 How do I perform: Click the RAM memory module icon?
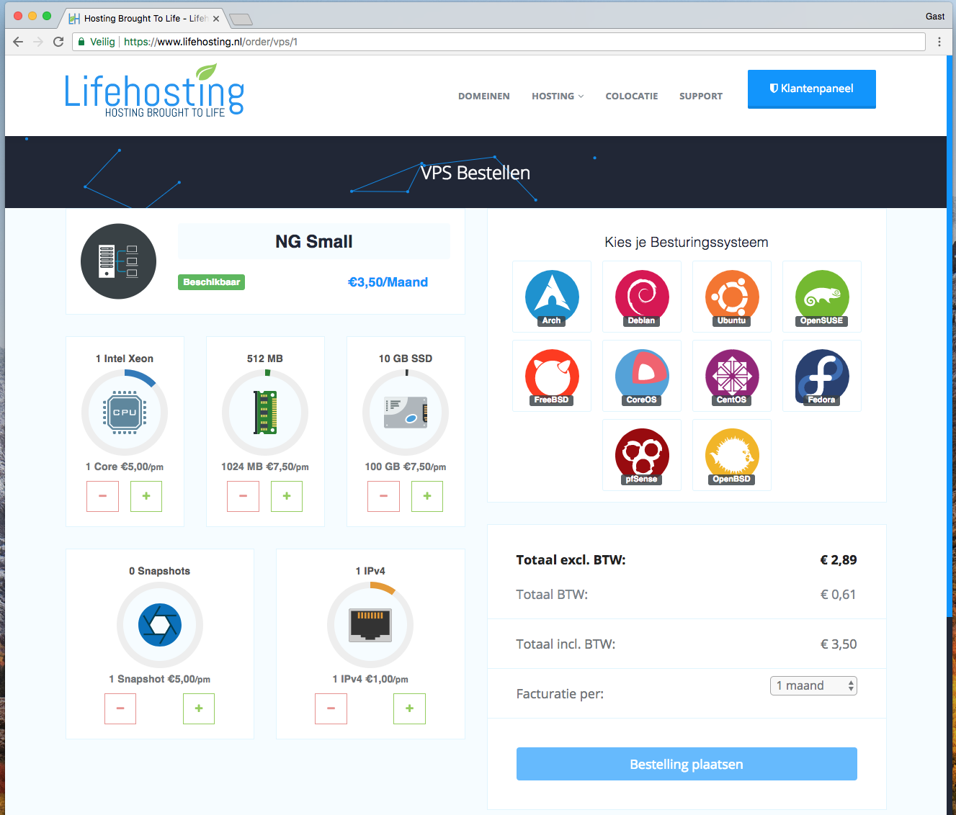coord(265,413)
